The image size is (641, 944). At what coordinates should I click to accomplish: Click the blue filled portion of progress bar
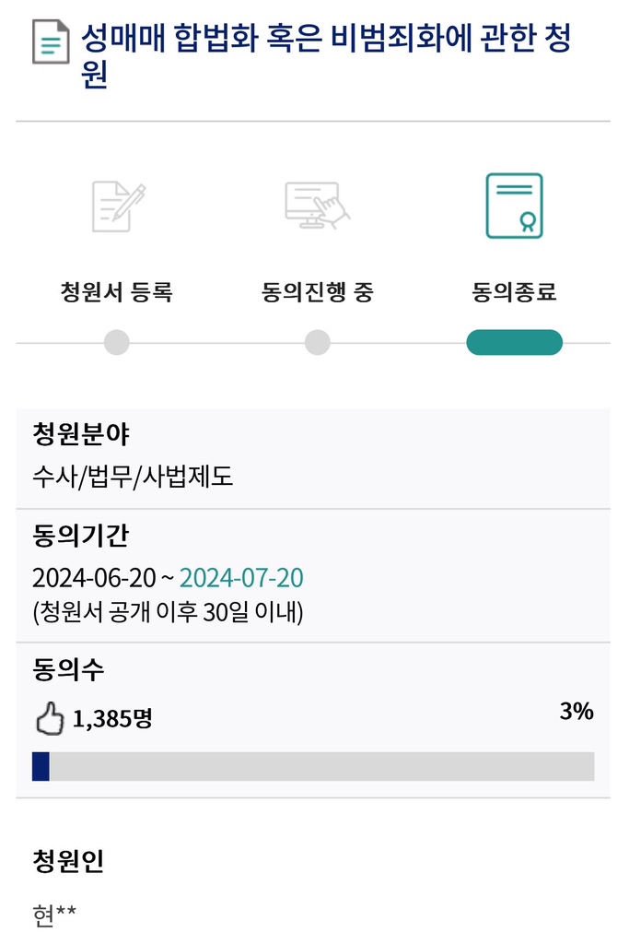click(41, 766)
